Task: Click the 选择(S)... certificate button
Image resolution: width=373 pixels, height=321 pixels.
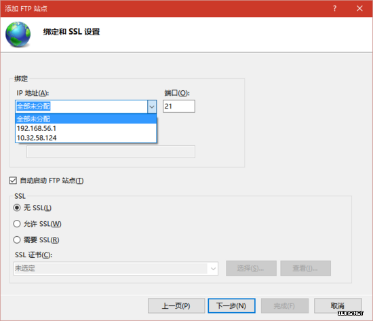Action: [251, 268]
